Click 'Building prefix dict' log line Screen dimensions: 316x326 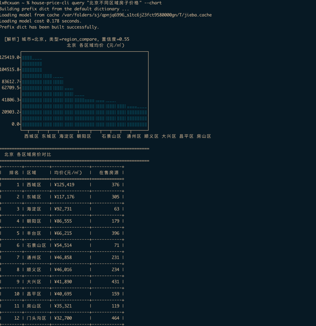click(x=64, y=9)
